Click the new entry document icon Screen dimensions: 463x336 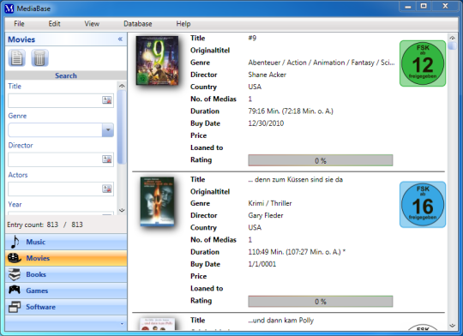point(16,58)
